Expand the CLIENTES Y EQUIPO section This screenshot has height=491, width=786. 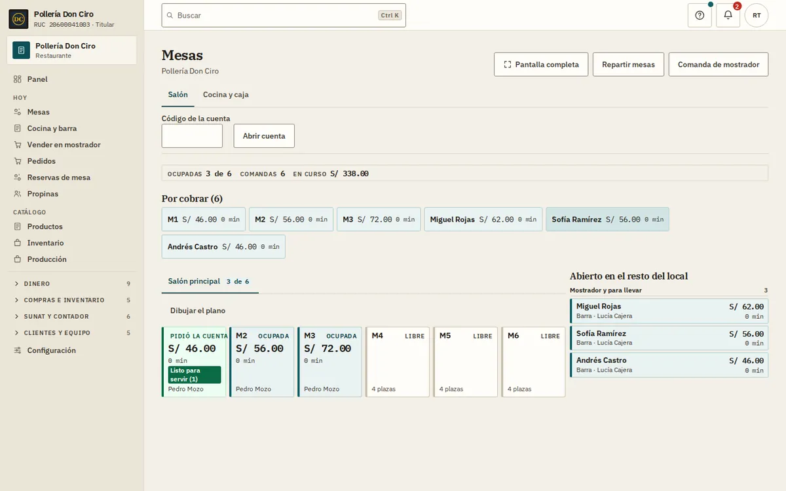[72, 333]
